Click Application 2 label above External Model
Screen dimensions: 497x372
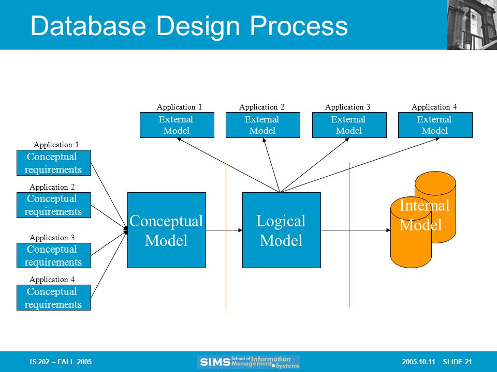tap(262, 107)
